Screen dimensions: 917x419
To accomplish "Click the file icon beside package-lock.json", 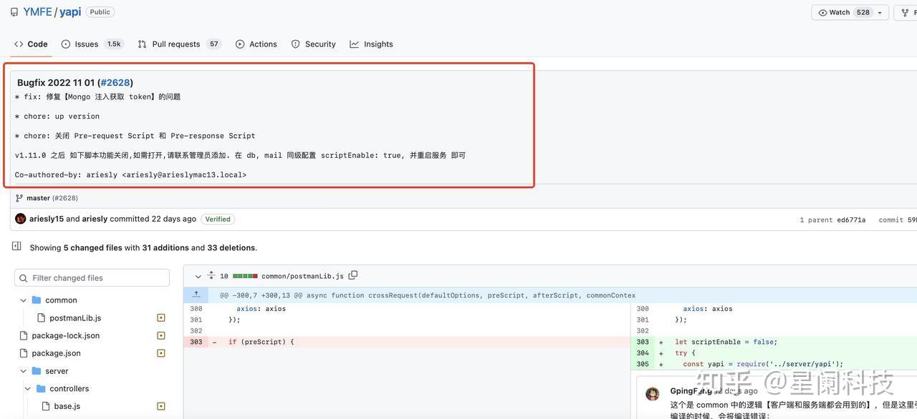I will (24, 335).
